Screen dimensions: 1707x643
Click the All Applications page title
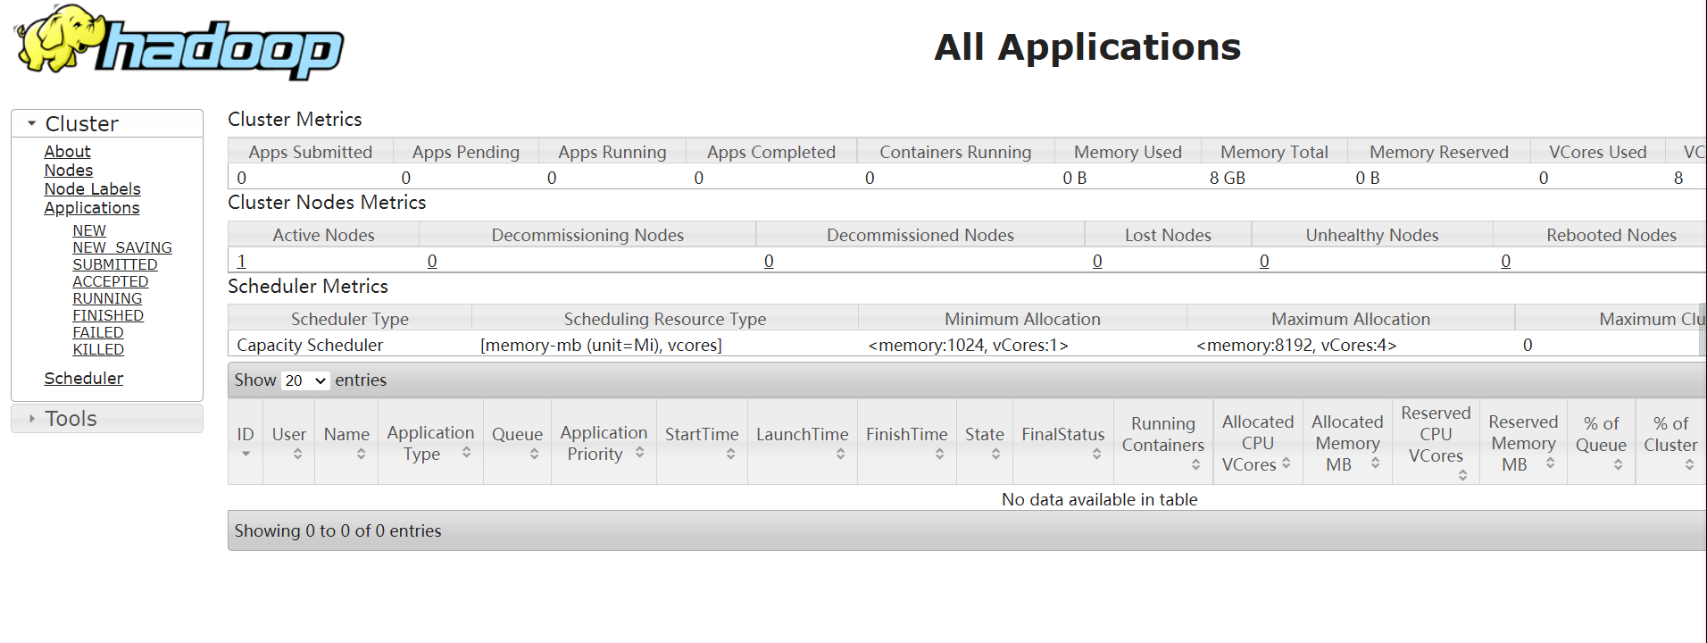(x=1087, y=47)
